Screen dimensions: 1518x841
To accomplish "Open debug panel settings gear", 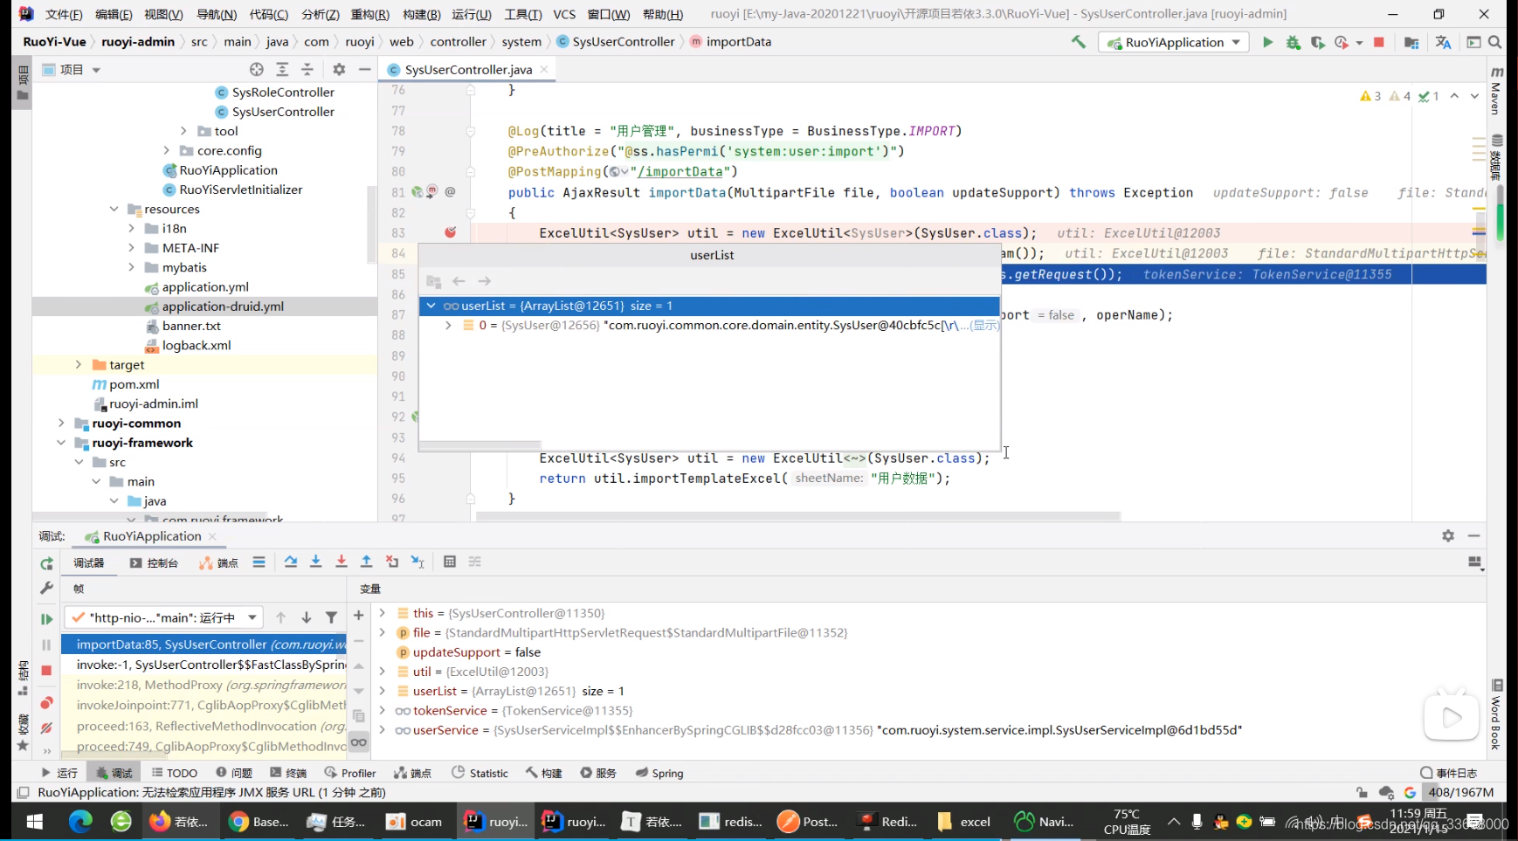I will pyautogui.click(x=1448, y=535).
